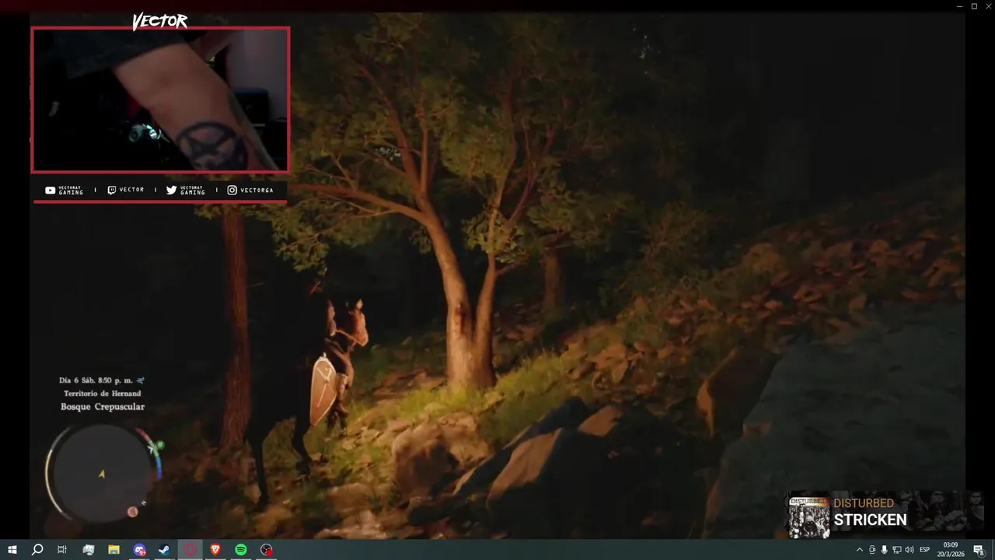Click the Vector logo above the webcam
The height and width of the screenshot is (560, 995).
click(x=159, y=22)
